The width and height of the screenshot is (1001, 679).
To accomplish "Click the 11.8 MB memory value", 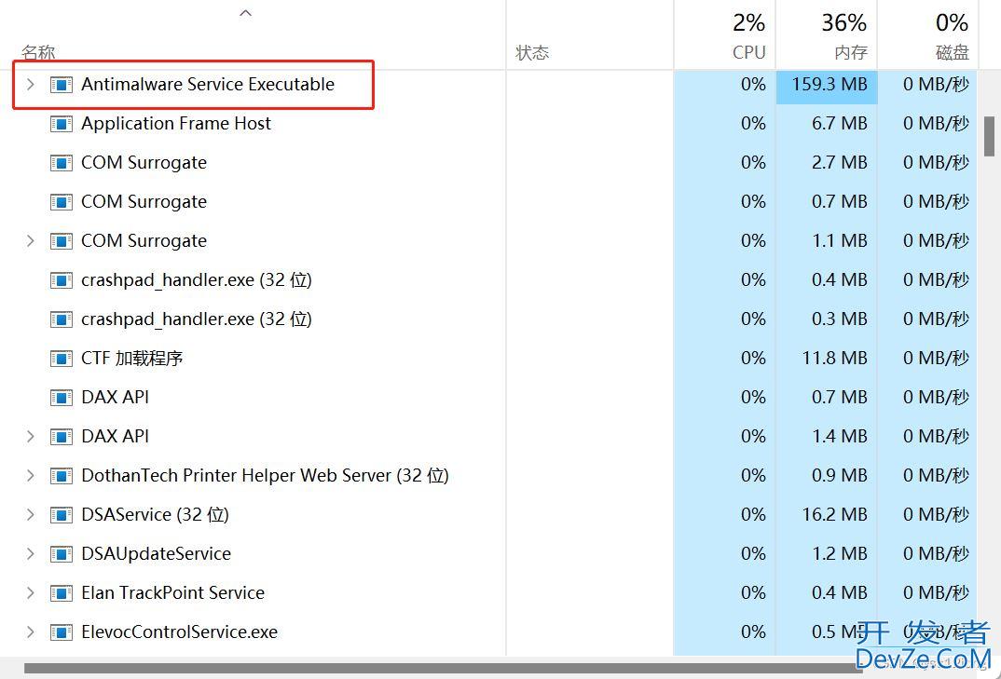I will tap(834, 358).
